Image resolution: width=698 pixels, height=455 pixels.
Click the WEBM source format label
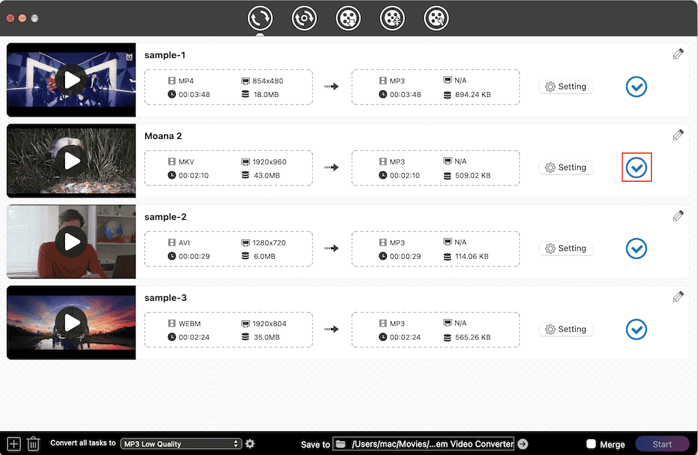tap(190, 324)
